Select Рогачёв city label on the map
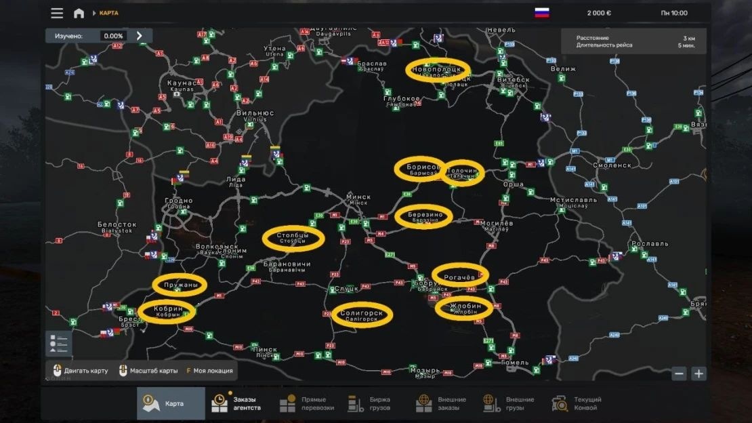Image resolution: width=752 pixels, height=423 pixels. tap(459, 277)
